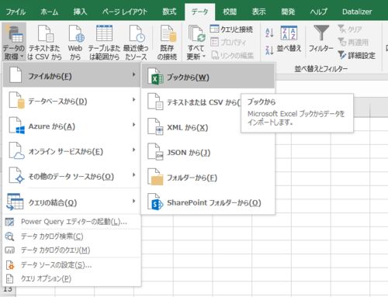Sort descending with the Z-A icon
Image resolution: width=388 pixels, height=297 pixels.
point(269,50)
